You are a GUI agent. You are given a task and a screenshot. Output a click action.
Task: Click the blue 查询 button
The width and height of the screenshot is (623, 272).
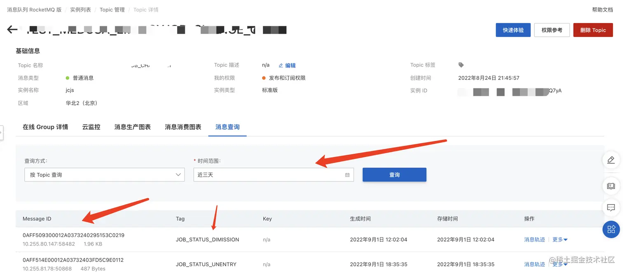pyautogui.click(x=394, y=174)
